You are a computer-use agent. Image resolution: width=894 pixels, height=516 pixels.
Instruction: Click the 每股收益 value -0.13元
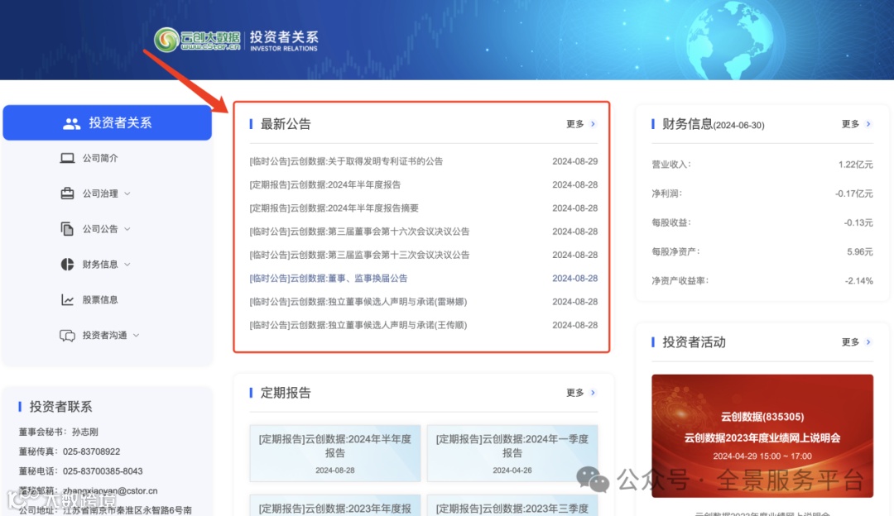pos(858,222)
